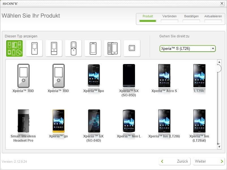Screen dimensions: 227x170
Task: Filter by flip clamshell phone type
Action: [x=73, y=48]
